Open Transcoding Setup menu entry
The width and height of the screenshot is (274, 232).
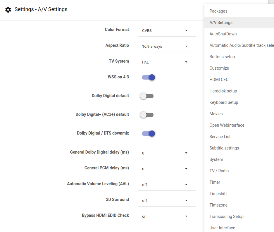(x=226, y=216)
